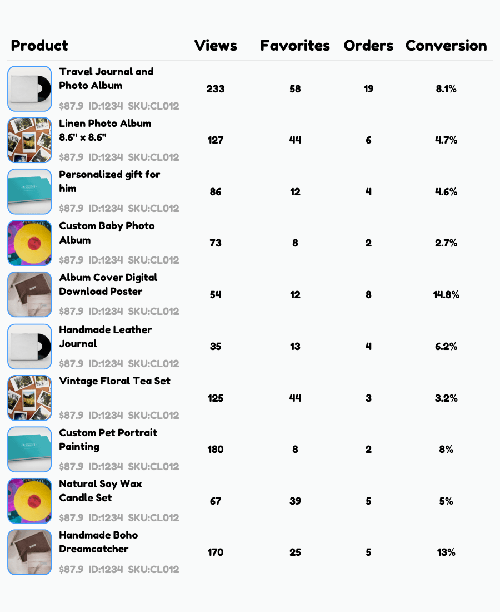Image resolution: width=500 pixels, height=612 pixels.
Task: Select the Custom Baby Photo Album thumbnail
Action: (x=29, y=243)
